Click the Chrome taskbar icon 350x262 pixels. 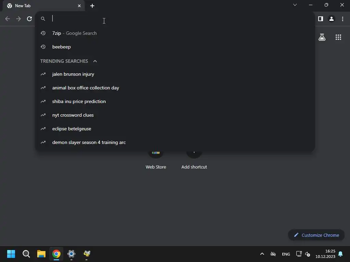click(56, 254)
